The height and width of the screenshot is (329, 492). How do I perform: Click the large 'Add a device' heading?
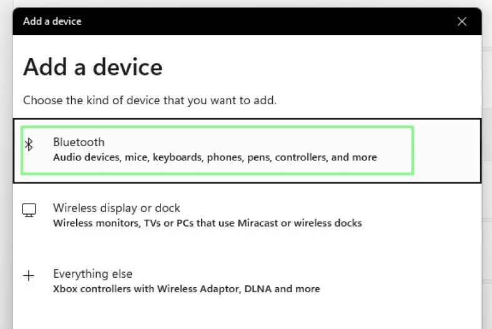[92, 67]
